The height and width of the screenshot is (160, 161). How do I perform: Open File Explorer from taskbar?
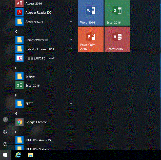[30, 155]
